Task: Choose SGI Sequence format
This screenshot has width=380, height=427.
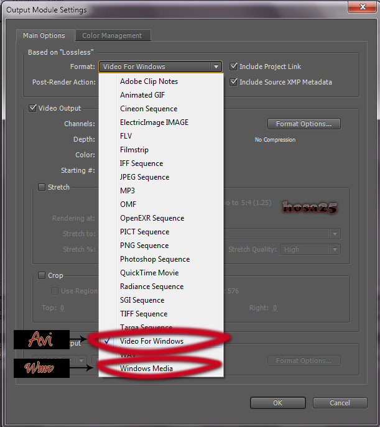Action: (161, 300)
